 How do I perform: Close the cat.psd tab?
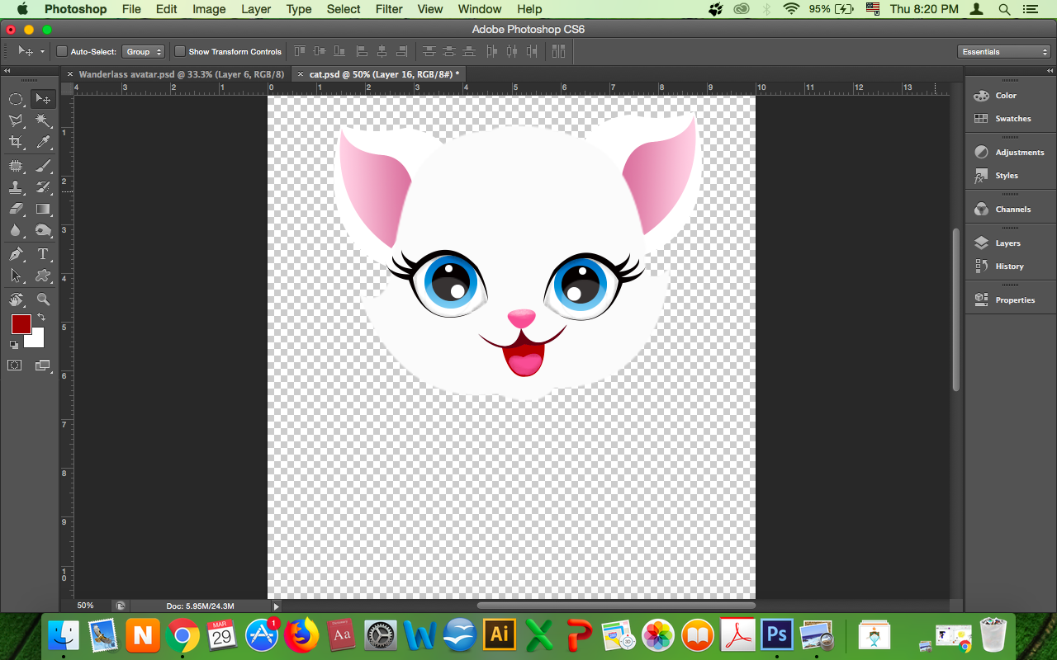tap(300, 74)
